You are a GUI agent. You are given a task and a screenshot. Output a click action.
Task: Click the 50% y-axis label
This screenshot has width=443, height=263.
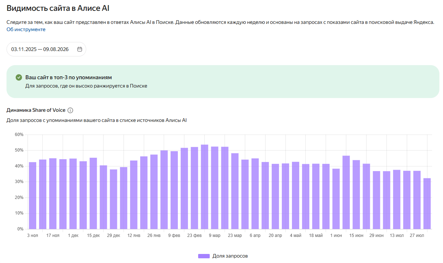(19, 150)
